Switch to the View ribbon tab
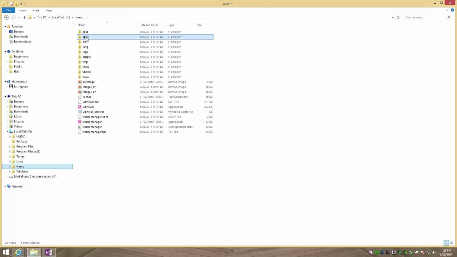This screenshot has height=257, width=457. click(49, 10)
